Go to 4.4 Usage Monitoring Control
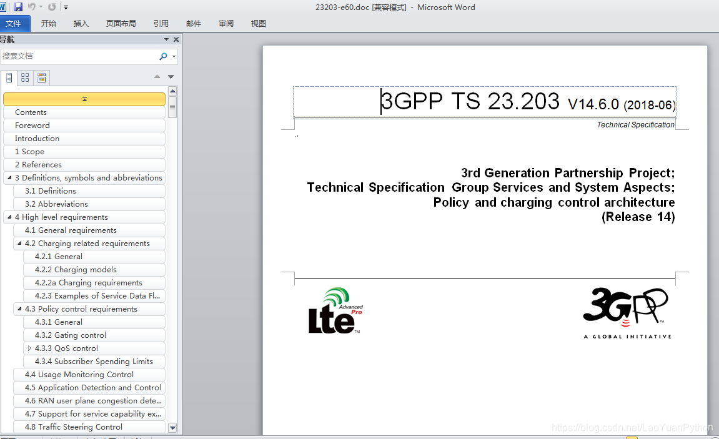 click(89, 375)
